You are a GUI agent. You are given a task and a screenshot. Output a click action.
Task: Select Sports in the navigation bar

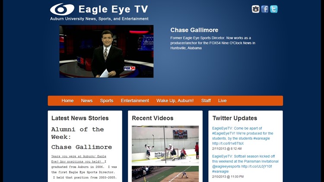107,100
